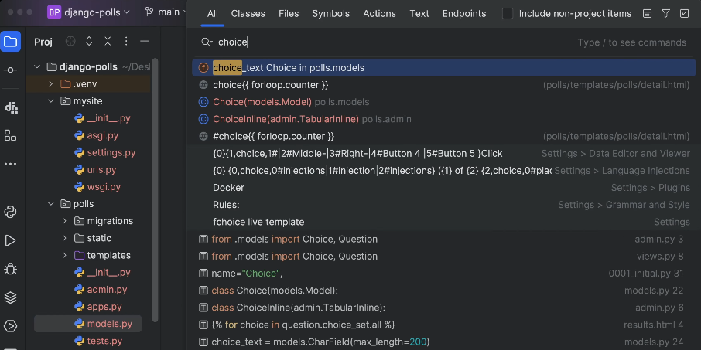Select choice_text Choice in polls.models result

pyautogui.click(x=444, y=68)
